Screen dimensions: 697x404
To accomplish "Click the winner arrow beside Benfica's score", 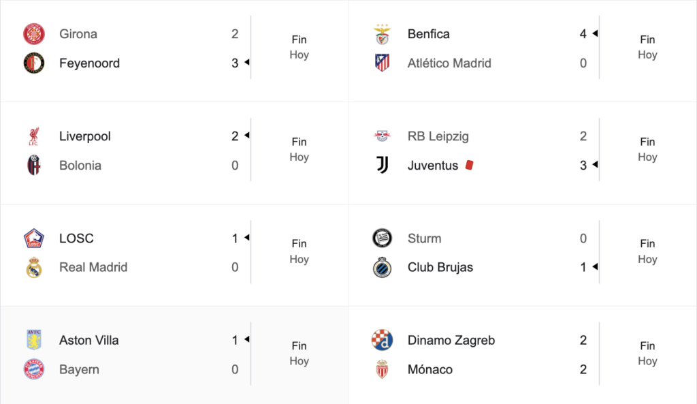I will (595, 33).
